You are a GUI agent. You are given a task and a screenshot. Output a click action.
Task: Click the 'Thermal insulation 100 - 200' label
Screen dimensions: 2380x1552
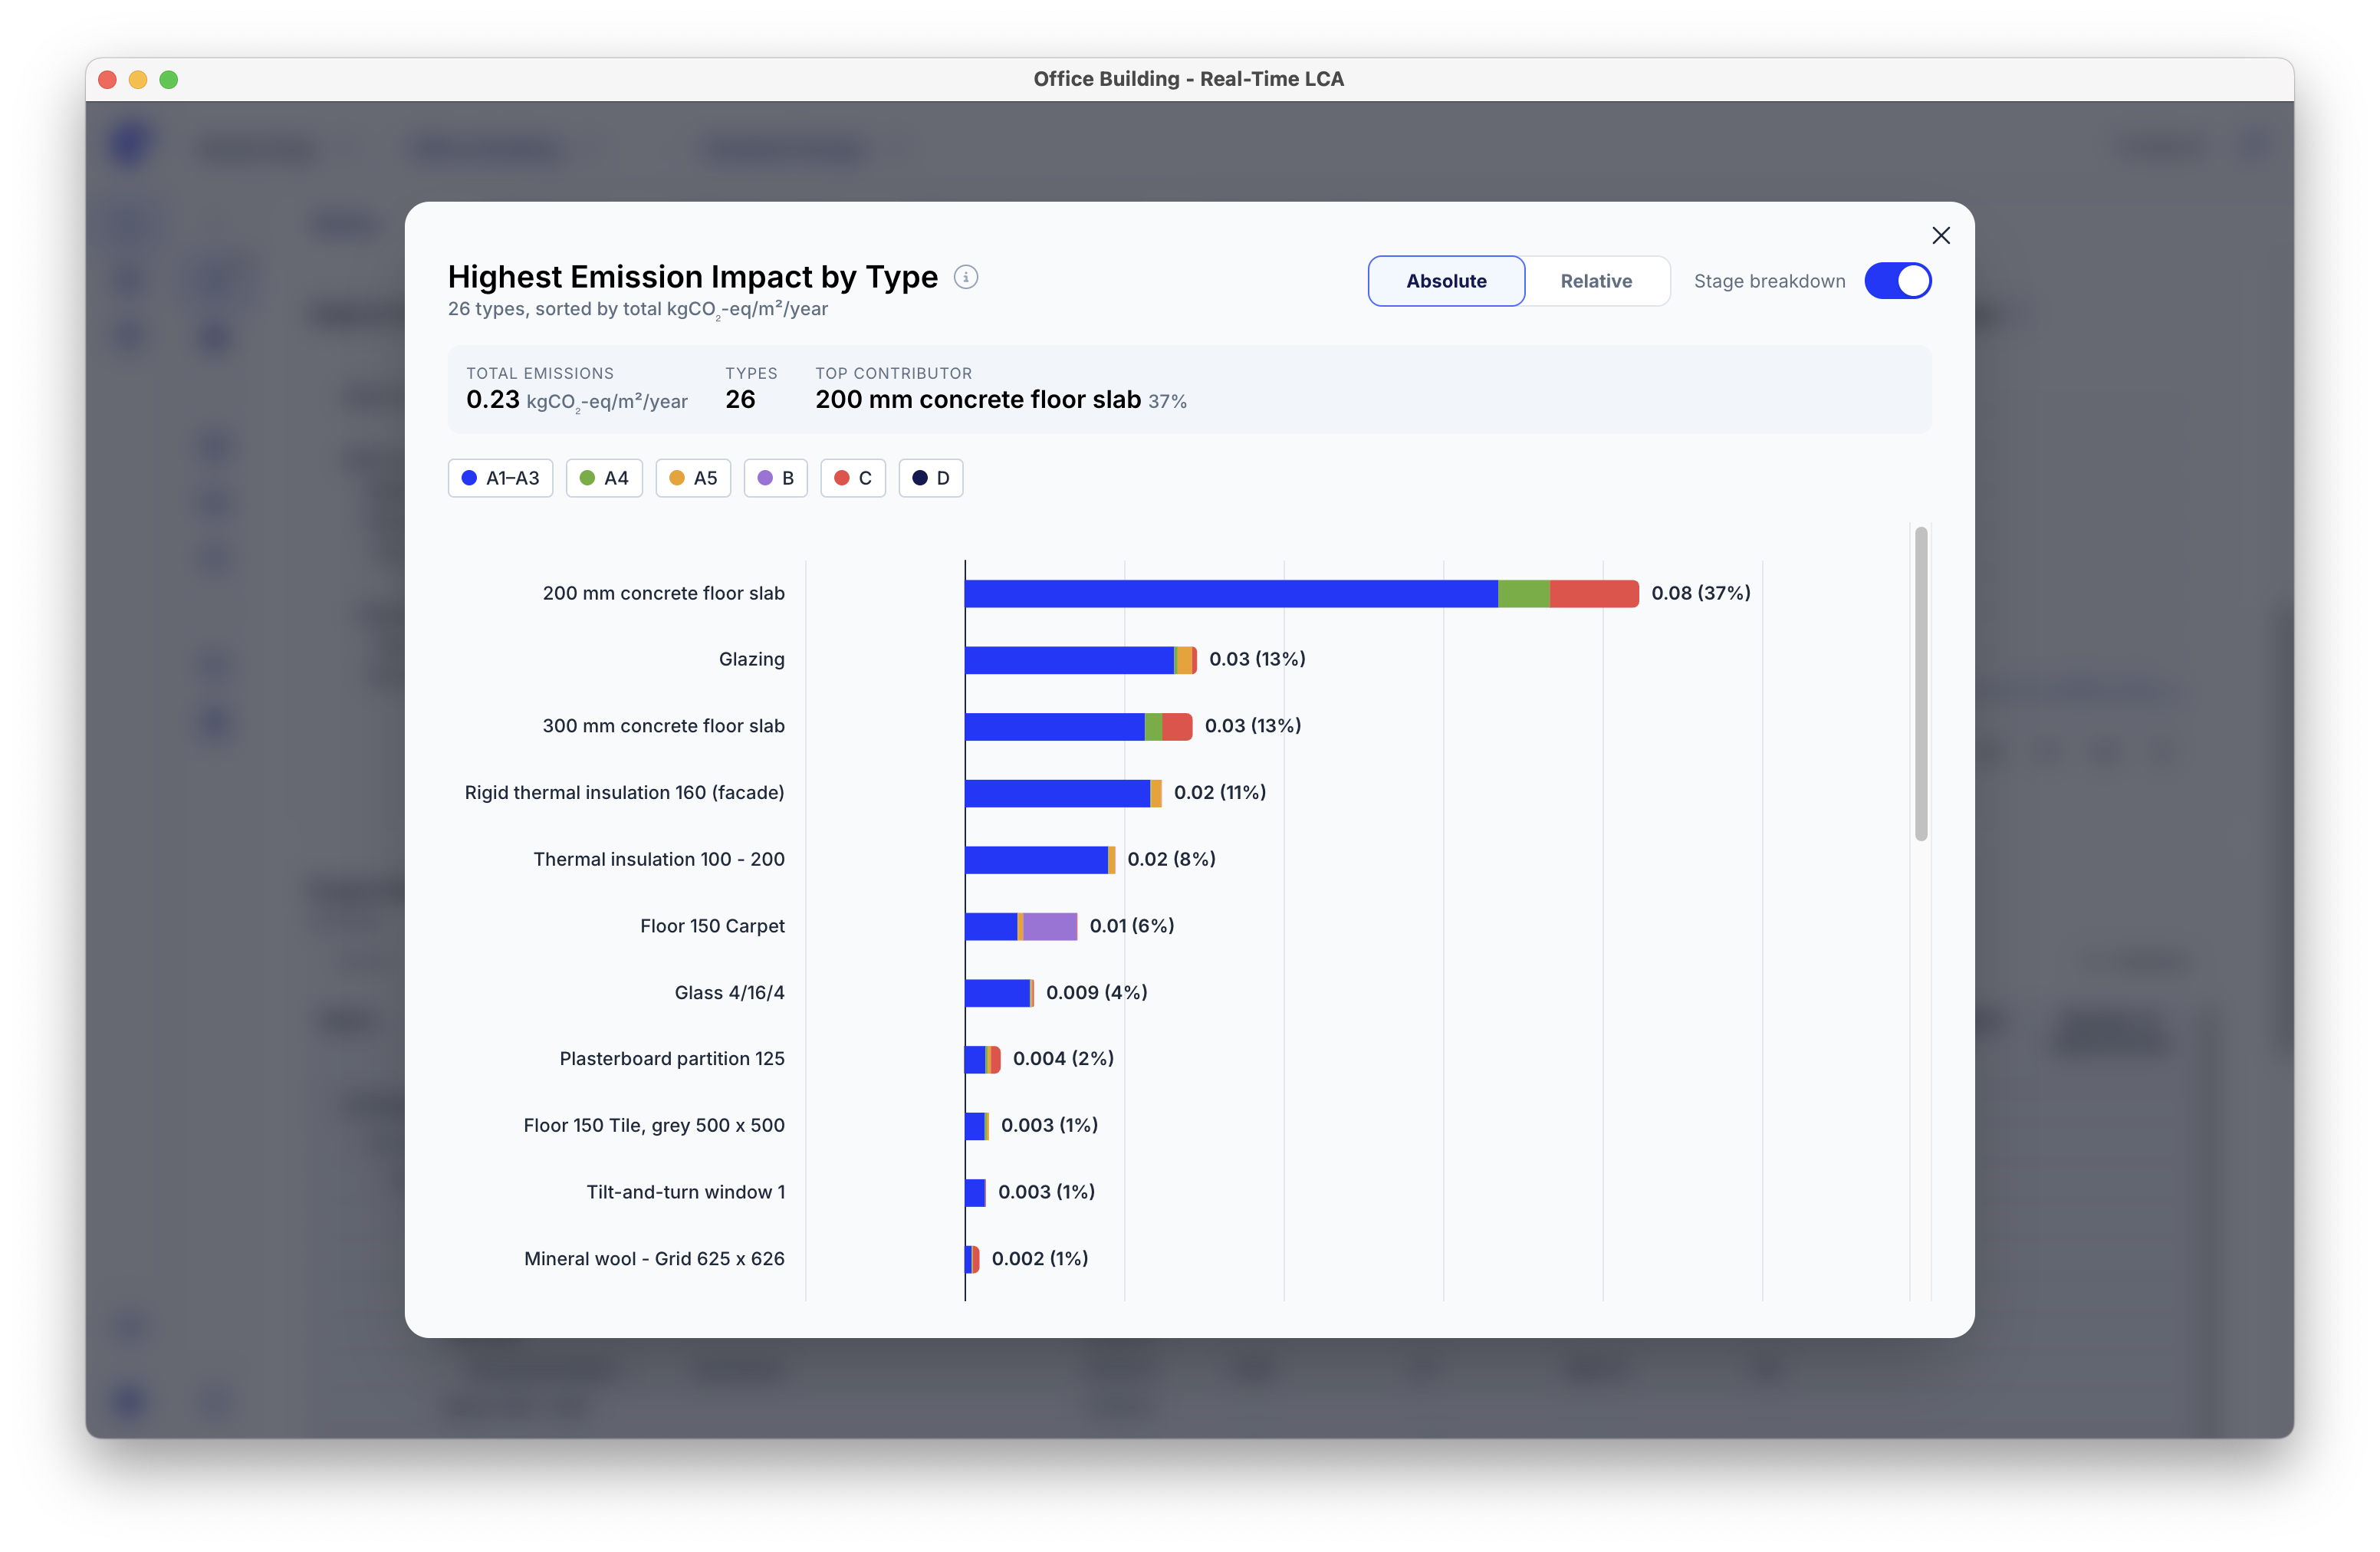click(659, 859)
